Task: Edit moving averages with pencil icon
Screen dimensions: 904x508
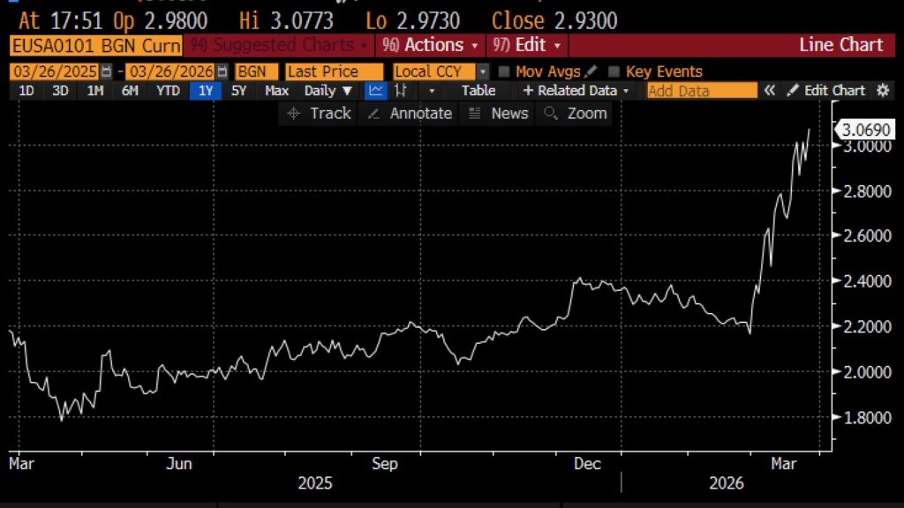Action: (x=591, y=72)
